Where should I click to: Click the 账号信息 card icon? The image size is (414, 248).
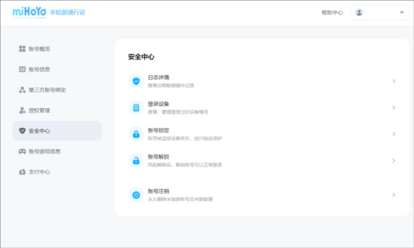point(22,70)
